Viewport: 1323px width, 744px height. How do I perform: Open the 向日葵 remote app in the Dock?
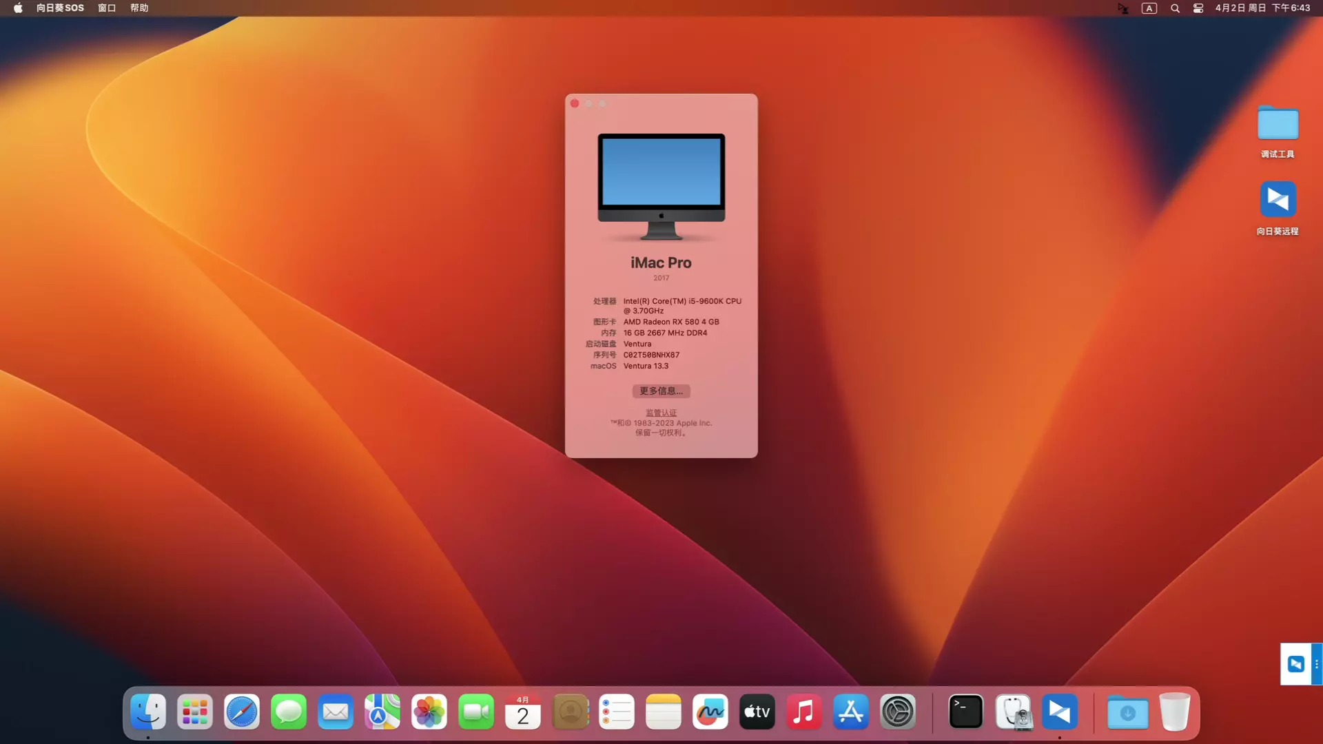(1060, 712)
